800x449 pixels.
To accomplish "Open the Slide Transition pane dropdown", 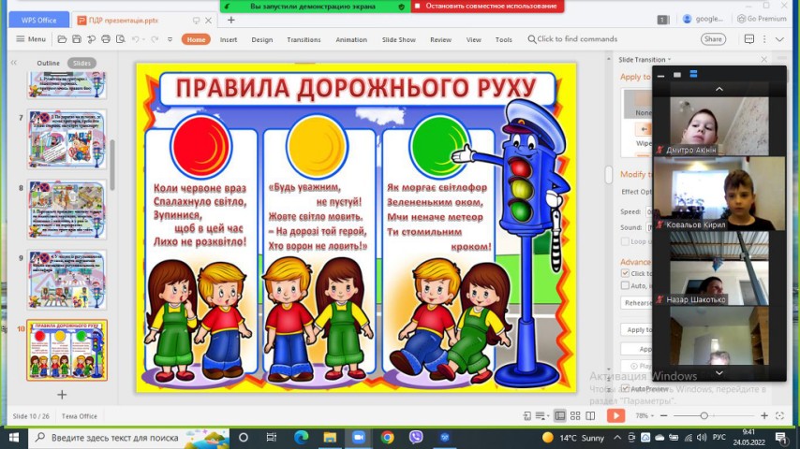I will (671, 59).
